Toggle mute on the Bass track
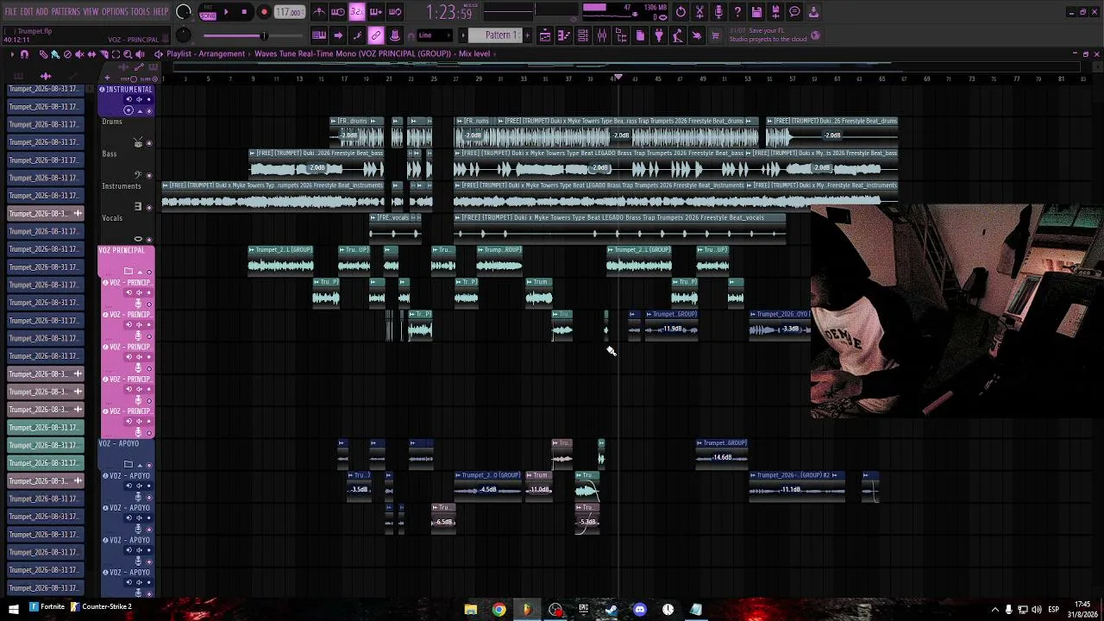 point(149,175)
